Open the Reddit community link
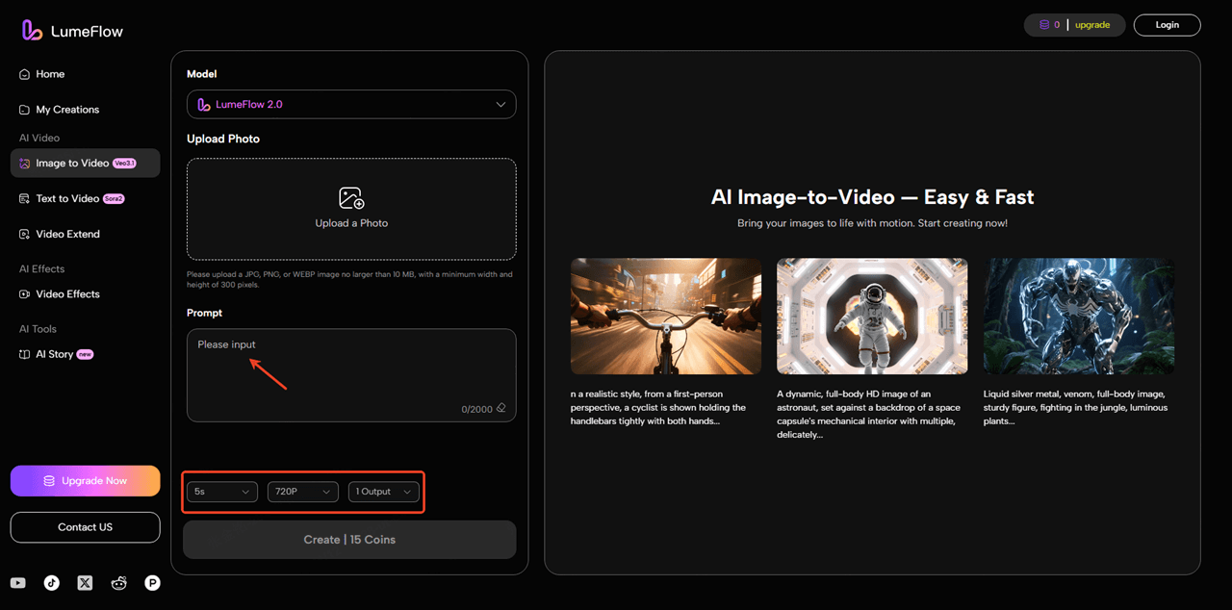Viewport: 1232px width, 610px height. [x=118, y=582]
